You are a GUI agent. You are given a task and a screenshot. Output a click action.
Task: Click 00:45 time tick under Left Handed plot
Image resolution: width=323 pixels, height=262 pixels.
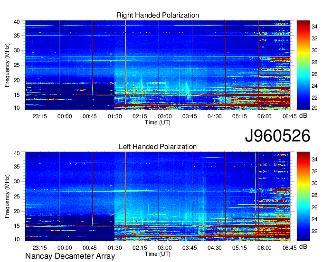tap(90, 248)
